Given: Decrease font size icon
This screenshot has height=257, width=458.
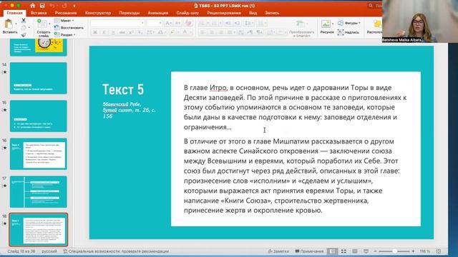Looking at the screenshot, I should 177,23.
